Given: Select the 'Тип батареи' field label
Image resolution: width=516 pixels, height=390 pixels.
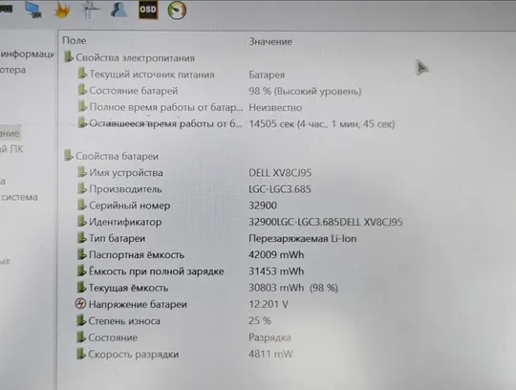Looking at the screenshot, I should point(118,238).
